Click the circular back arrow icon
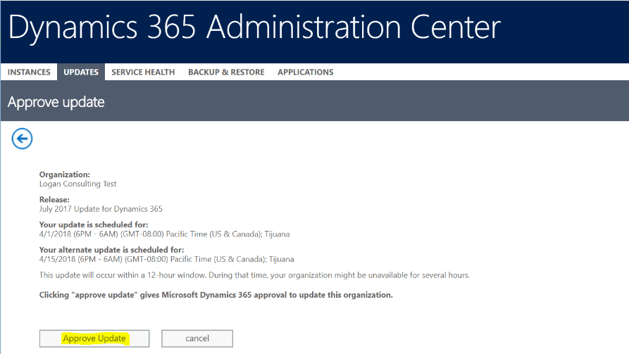This screenshot has width=629, height=354. (x=22, y=139)
